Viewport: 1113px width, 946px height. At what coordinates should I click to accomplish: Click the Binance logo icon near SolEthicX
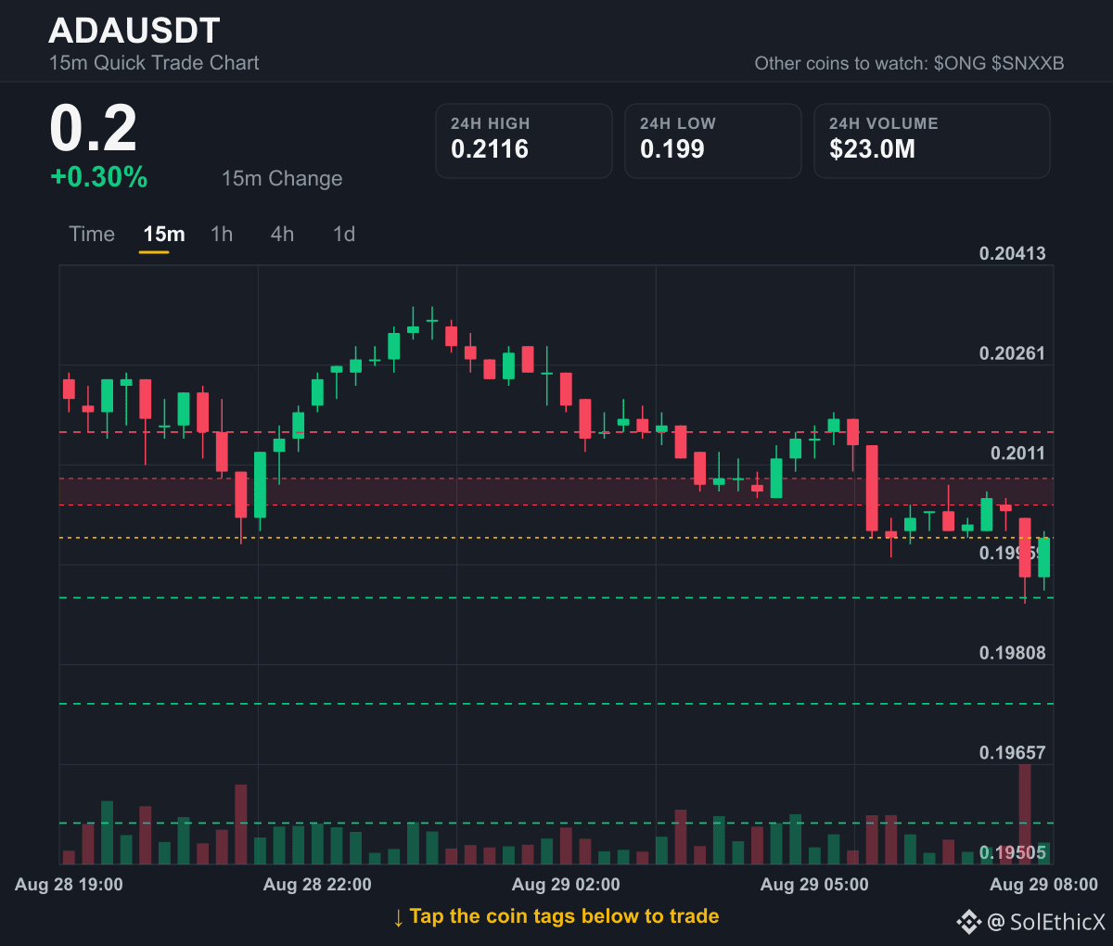pyautogui.click(x=969, y=922)
